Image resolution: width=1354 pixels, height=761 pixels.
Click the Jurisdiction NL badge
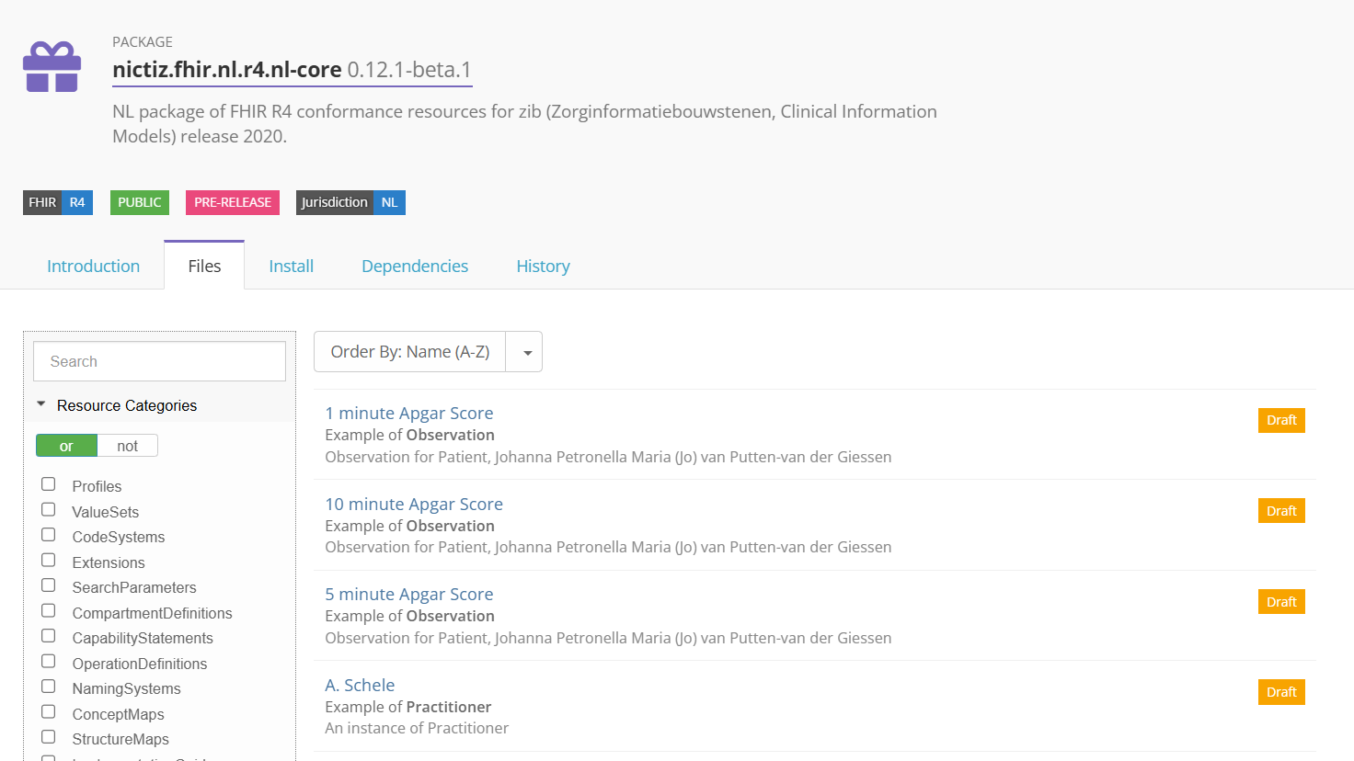350,202
